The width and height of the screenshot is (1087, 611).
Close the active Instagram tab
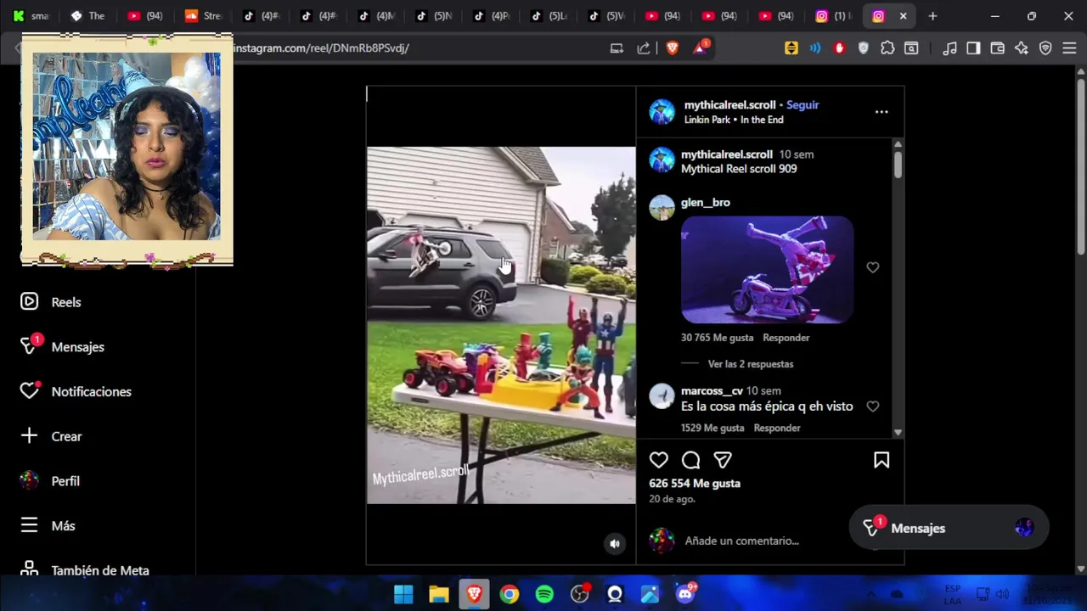click(x=903, y=16)
